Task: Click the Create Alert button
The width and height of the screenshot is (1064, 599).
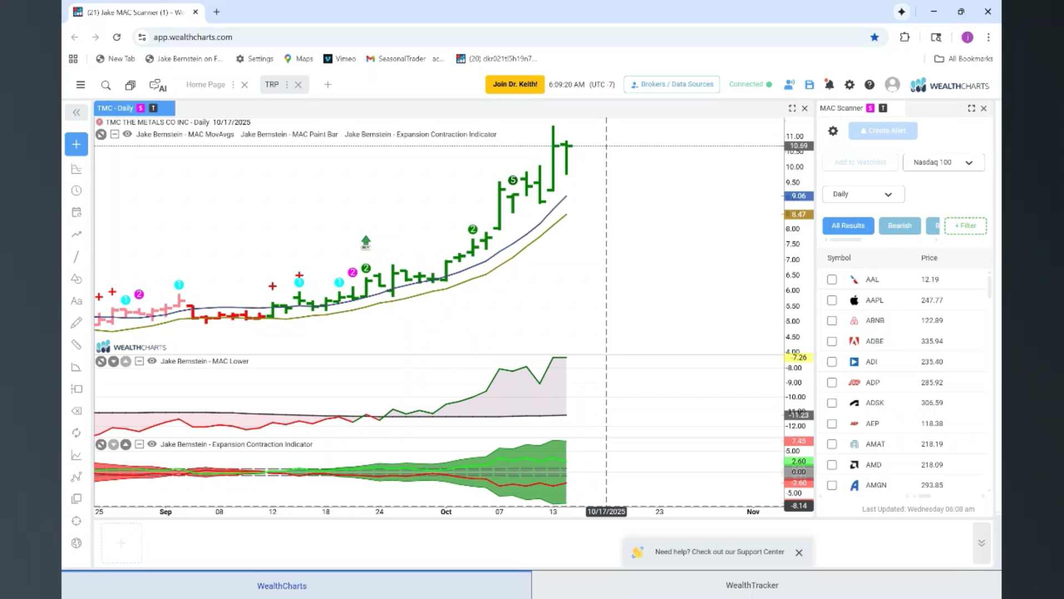Action: (x=883, y=131)
